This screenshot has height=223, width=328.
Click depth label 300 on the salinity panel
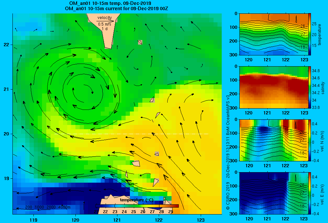point(234,108)
